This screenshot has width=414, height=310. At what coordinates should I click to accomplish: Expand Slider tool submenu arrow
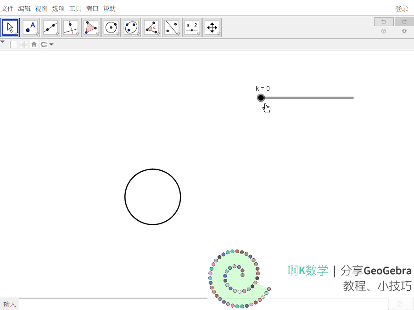[199, 34]
